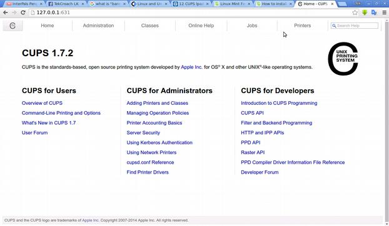Screen dimensions: 389x226
Task: Open What's New in CUPS 1.7
Action: tap(49, 123)
